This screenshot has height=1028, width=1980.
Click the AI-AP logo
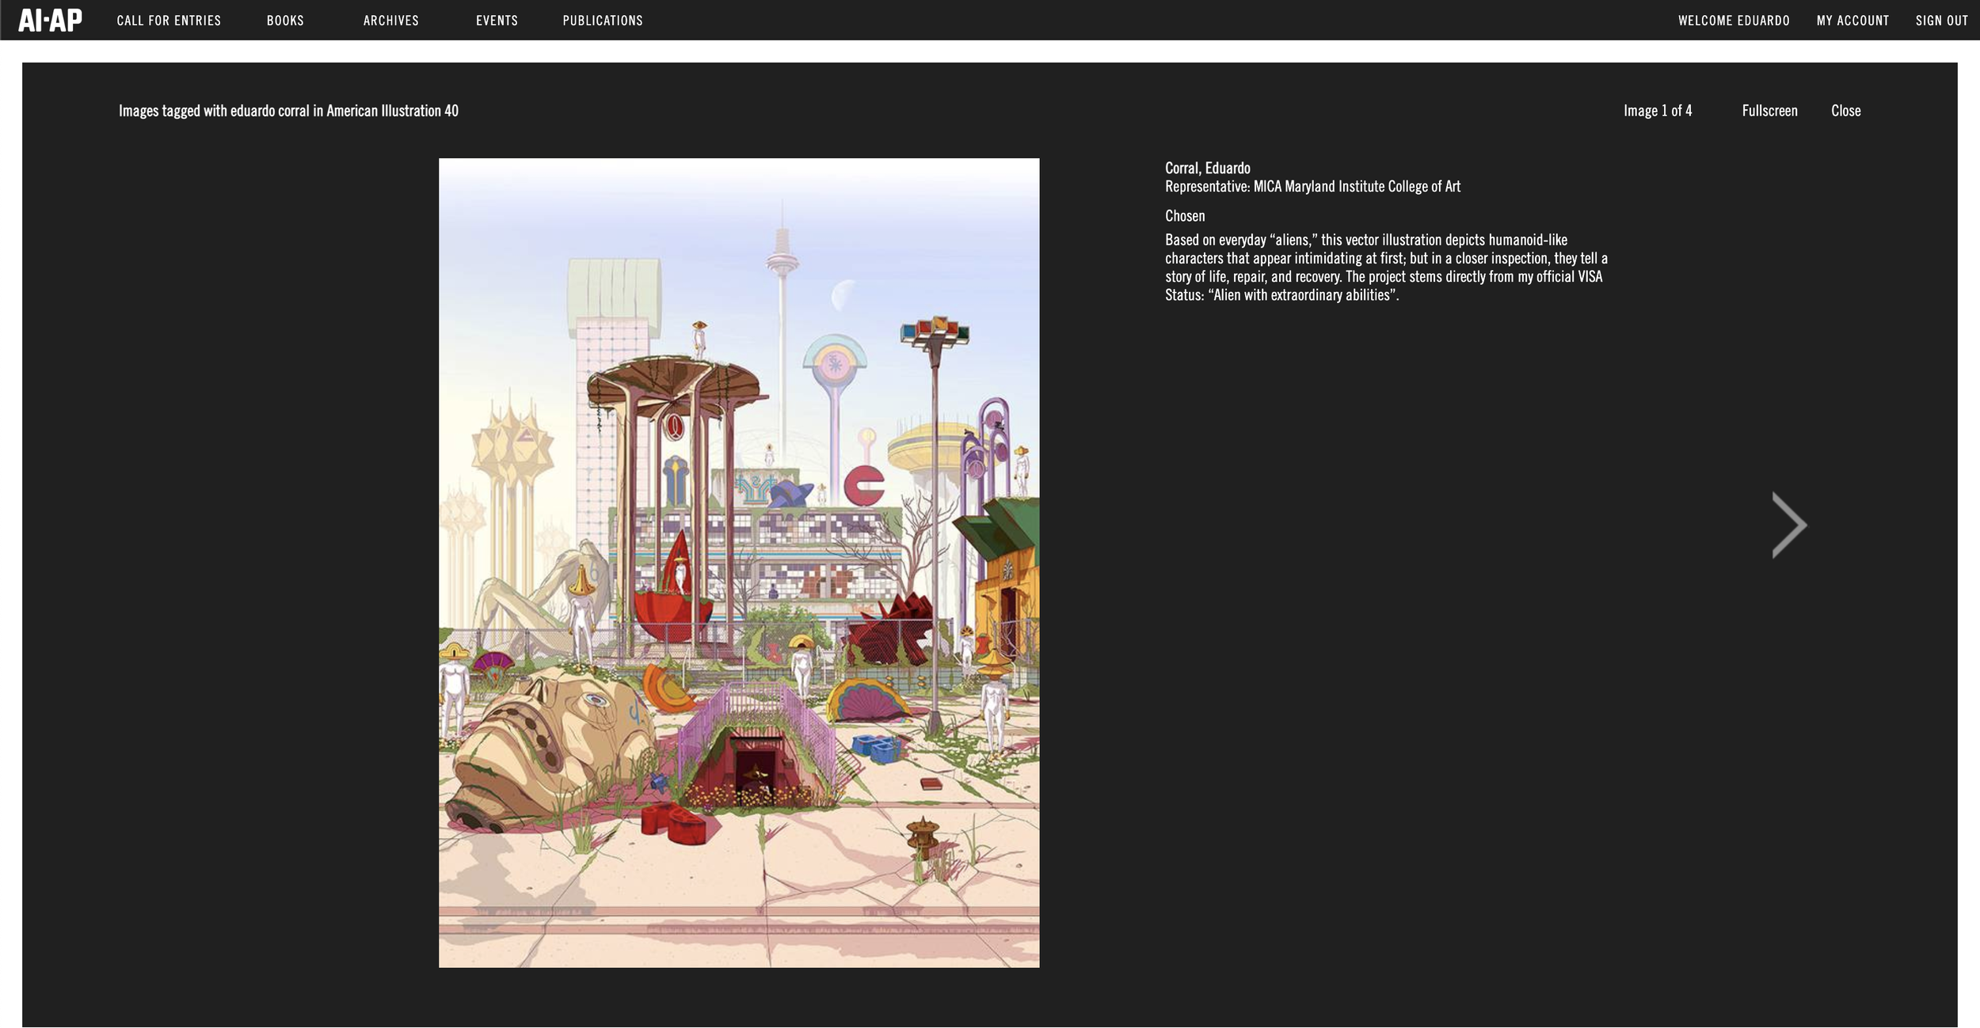(50, 20)
